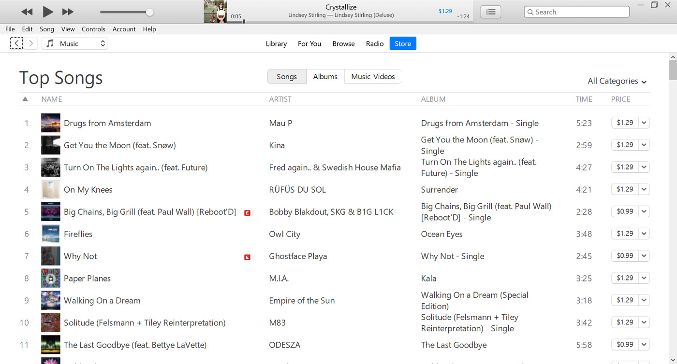The height and width of the screenshot is (364, 677).
Task: Click On My Knees album artwork
Action: pos(51,190)
